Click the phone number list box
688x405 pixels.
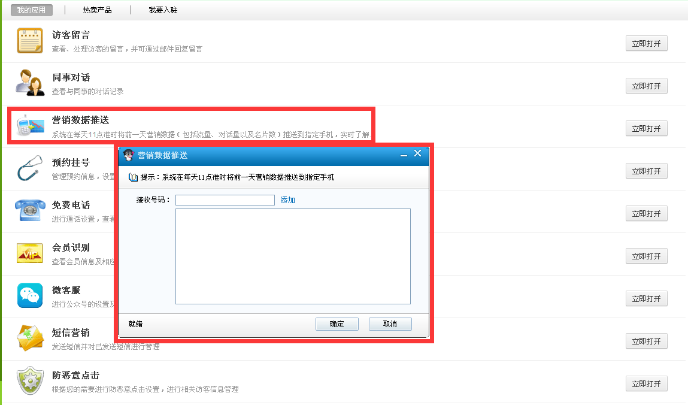(293, 256)
